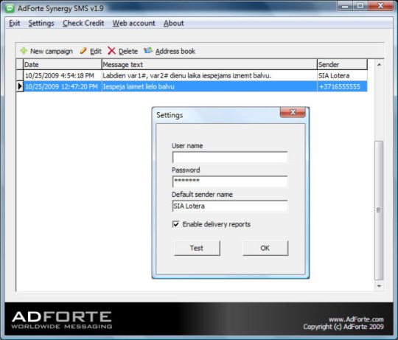
Task: Click the pencil Edit icon
Action: (x=83, y=51)
